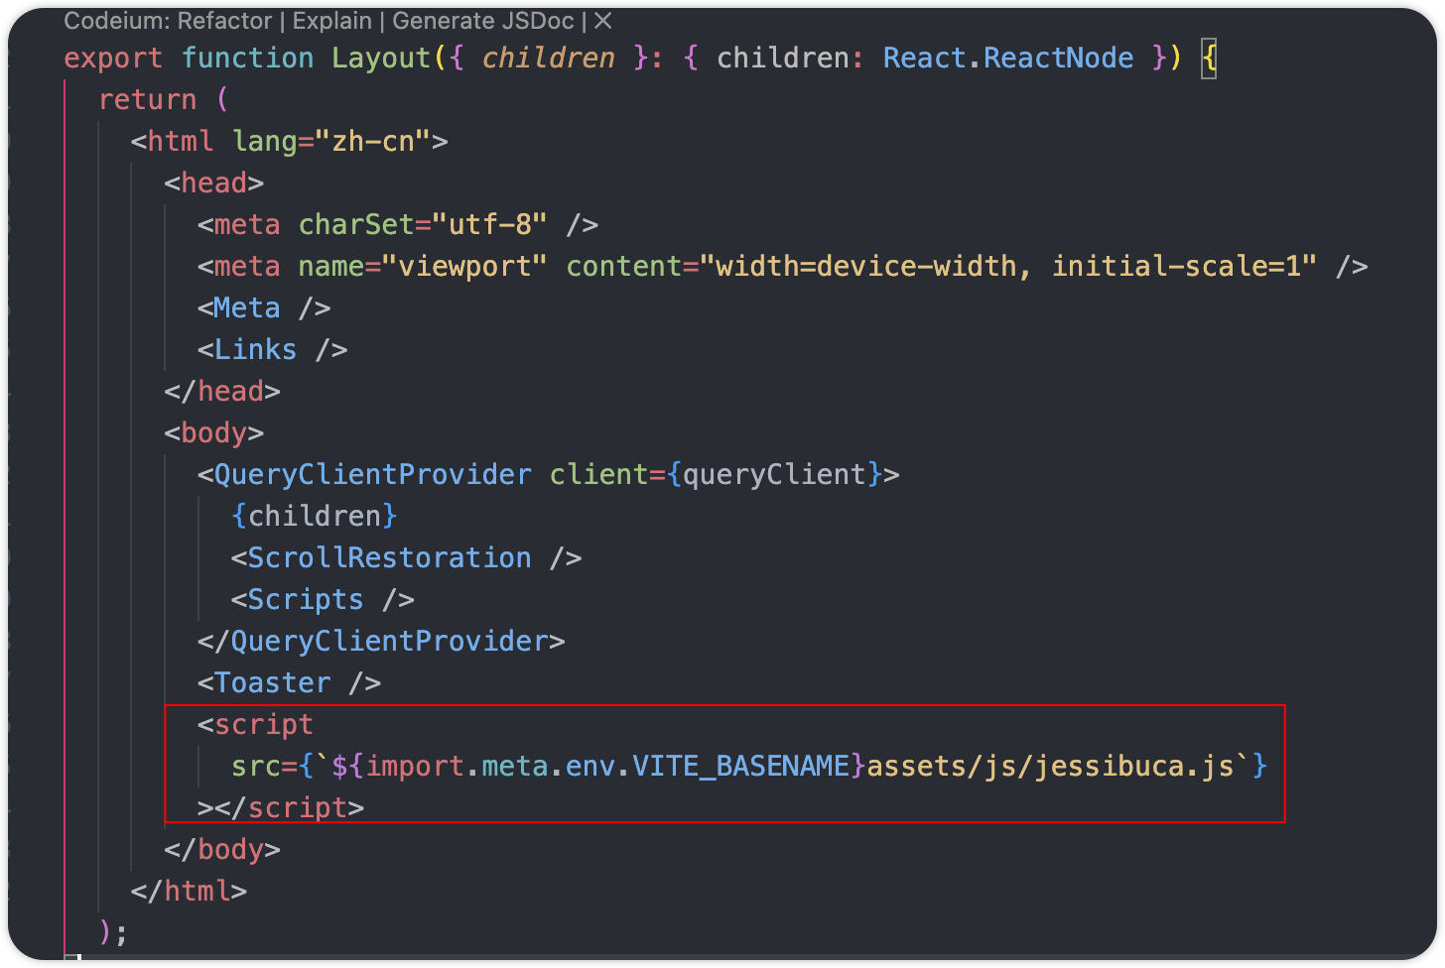
Task: Click the React.ReactNode type annotation
Action: tap(1007, 59)
